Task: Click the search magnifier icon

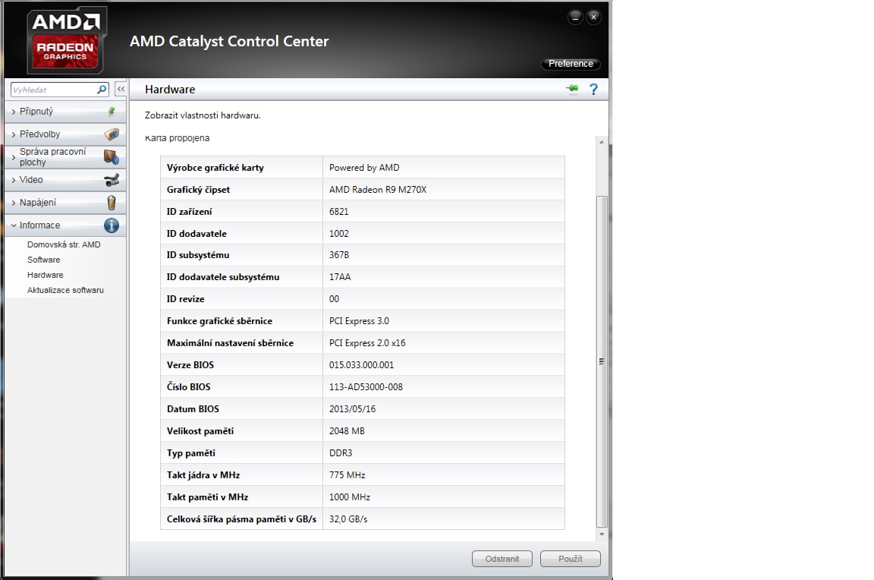Action: pyautogui.click(x=102, y=90)
